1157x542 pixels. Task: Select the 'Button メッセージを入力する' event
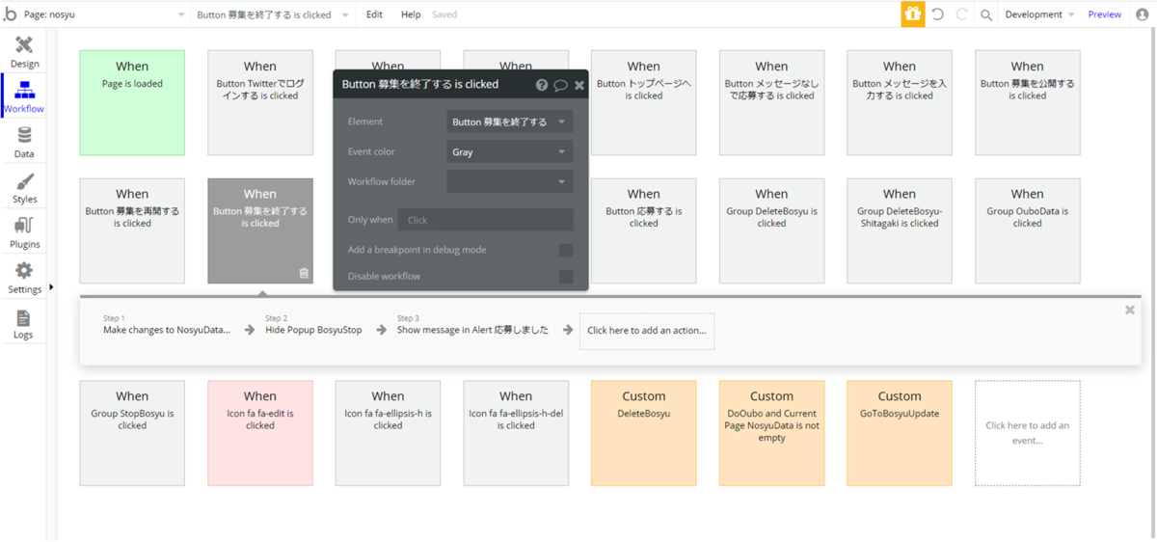tap(900, 103)
